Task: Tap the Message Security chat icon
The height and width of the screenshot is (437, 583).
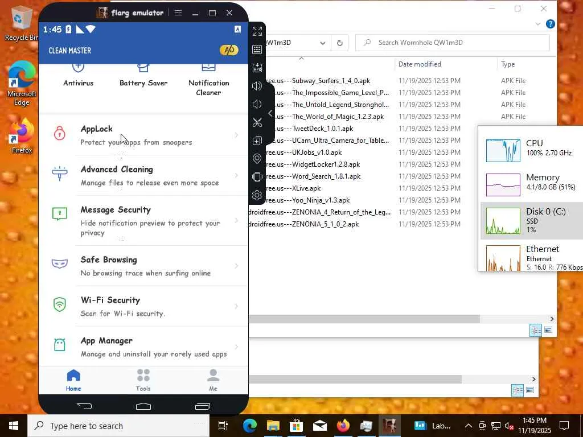Action: (59, 214)
